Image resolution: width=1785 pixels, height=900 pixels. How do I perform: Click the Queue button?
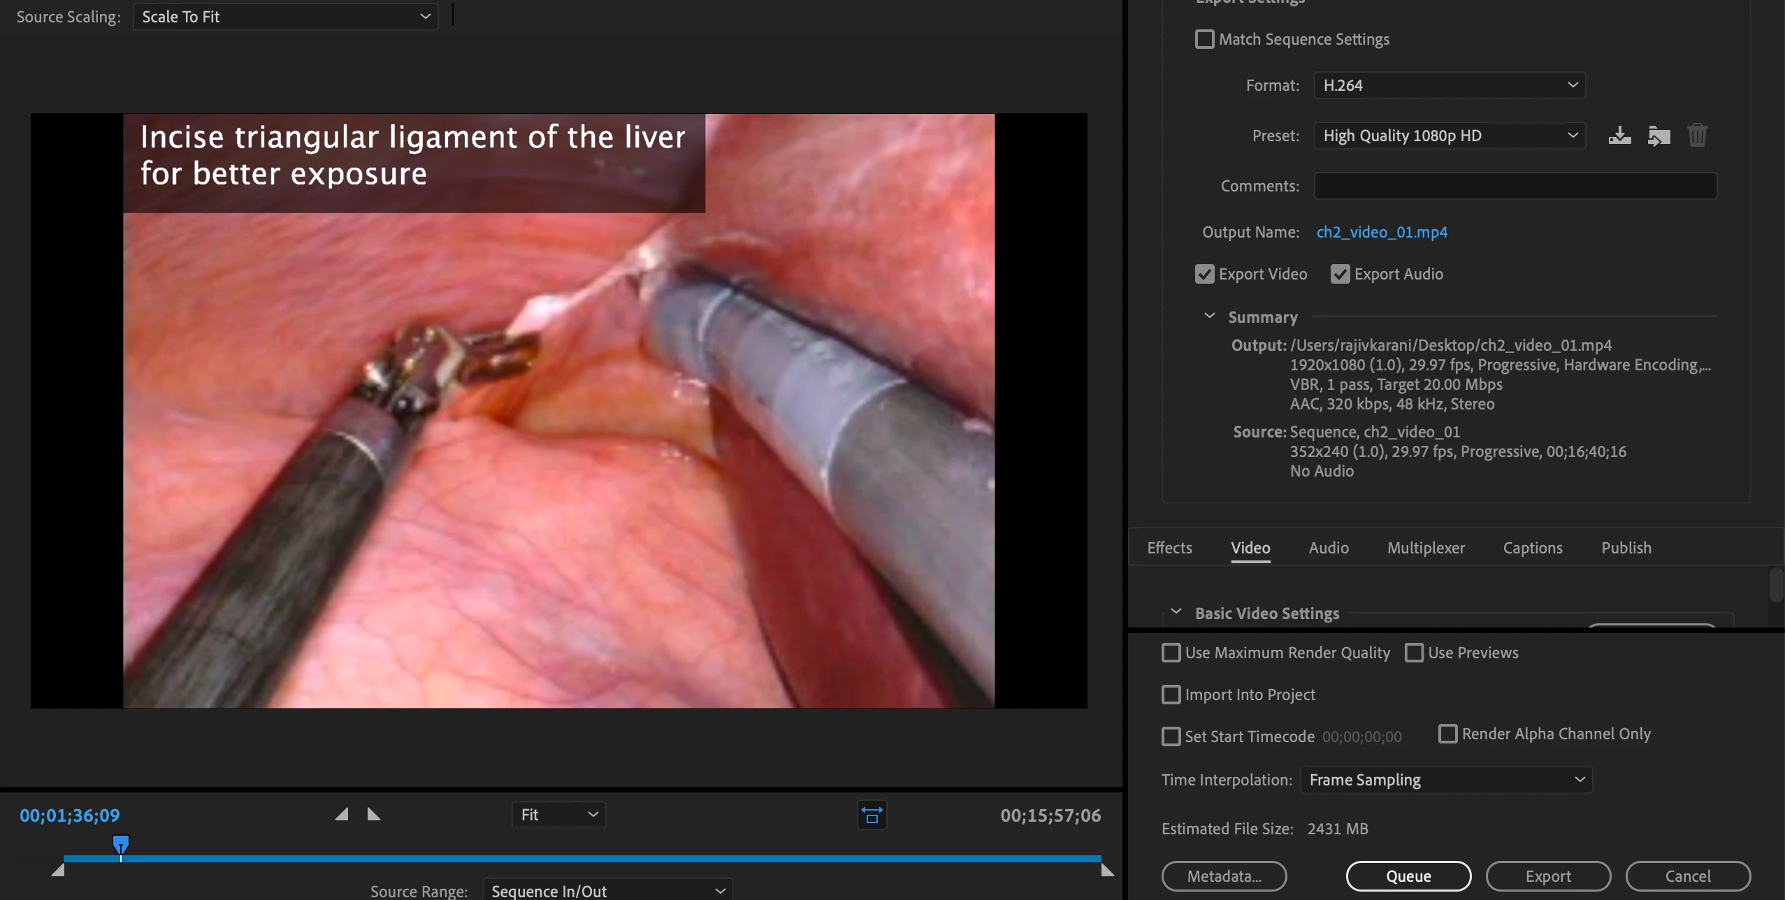(x=1408, y=876)
